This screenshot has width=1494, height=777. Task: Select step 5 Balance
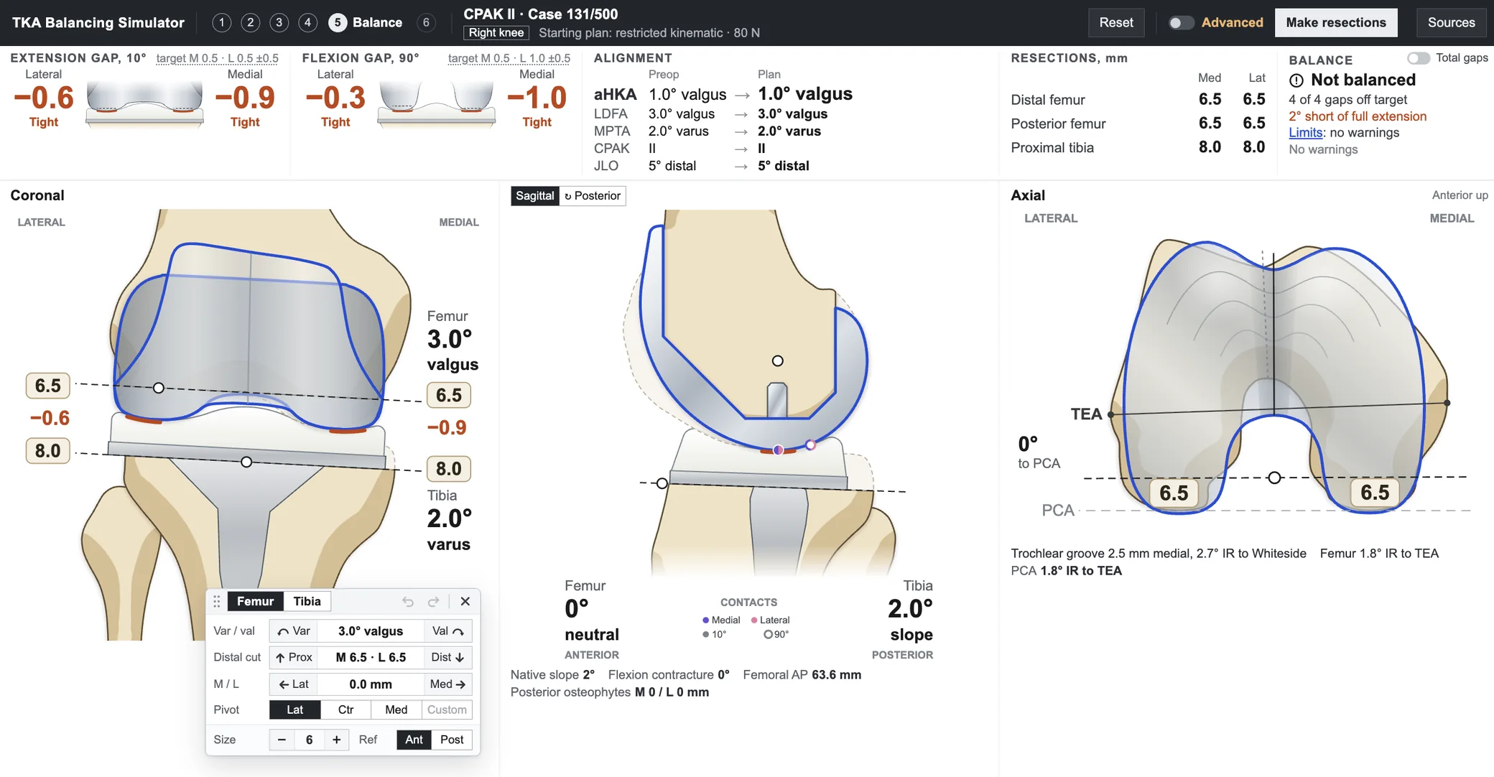click(x=366, y=22)
